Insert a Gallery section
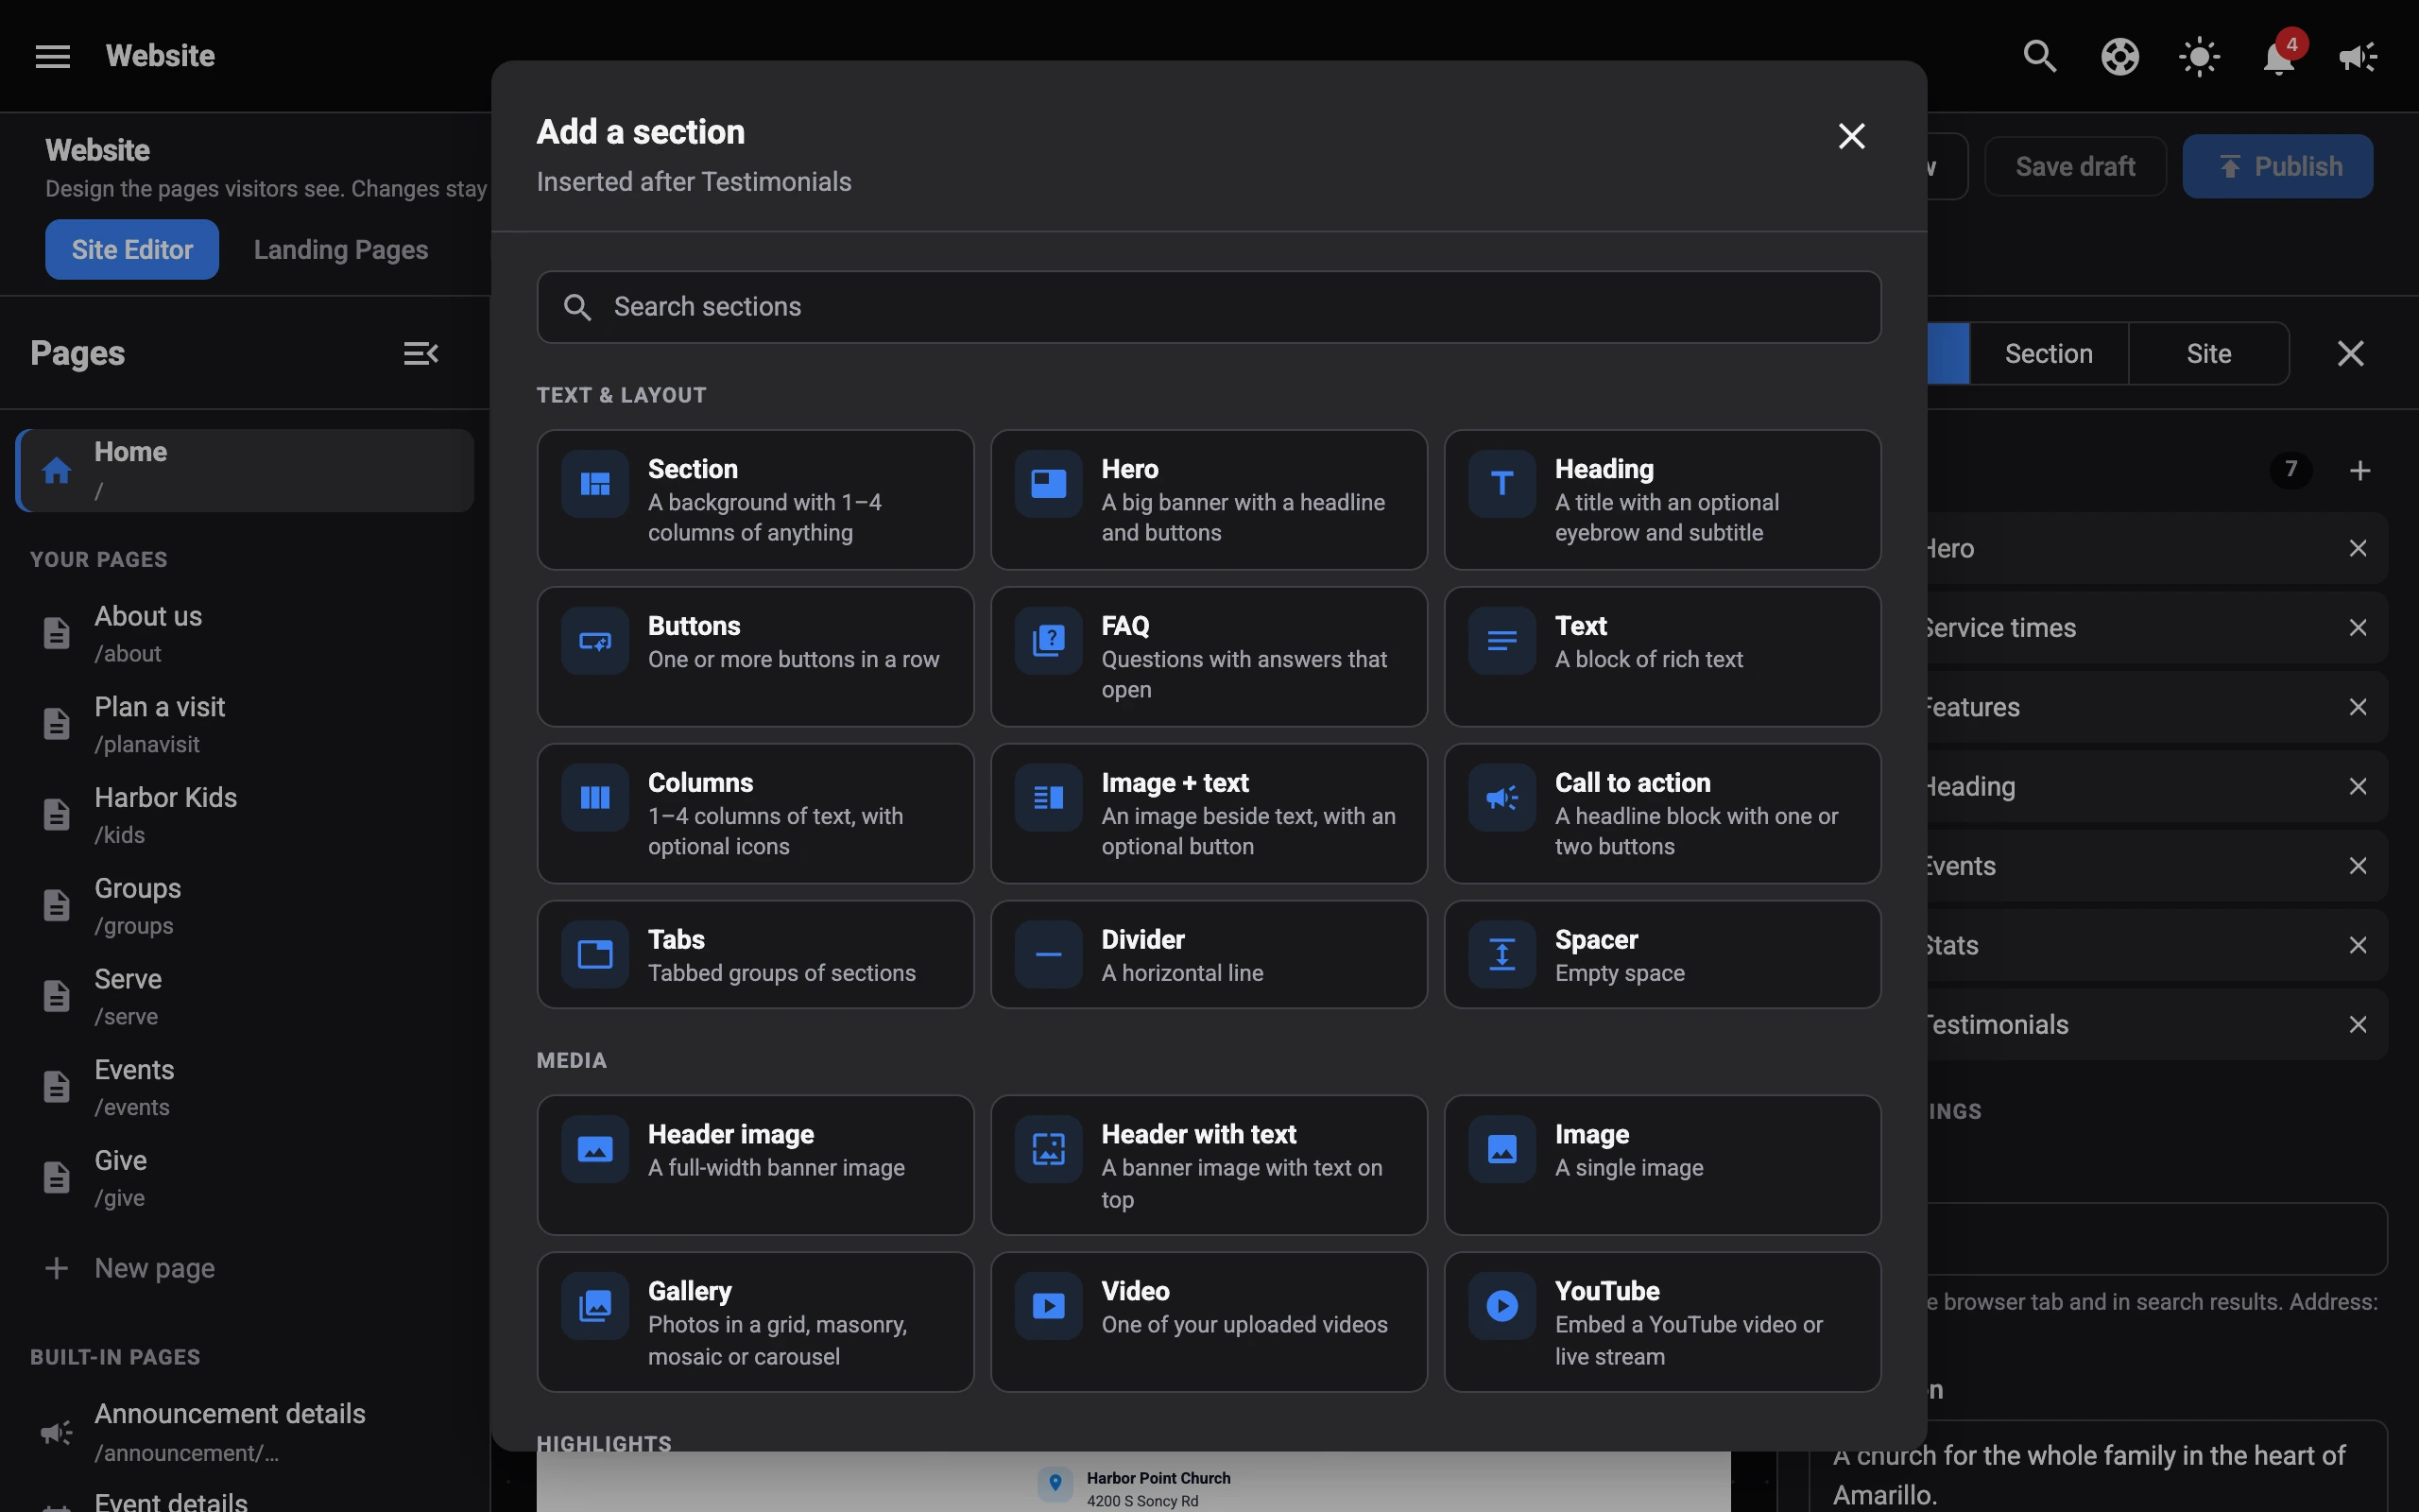The height and width of the screenshot is (1512, 2419). [755, 1322]
